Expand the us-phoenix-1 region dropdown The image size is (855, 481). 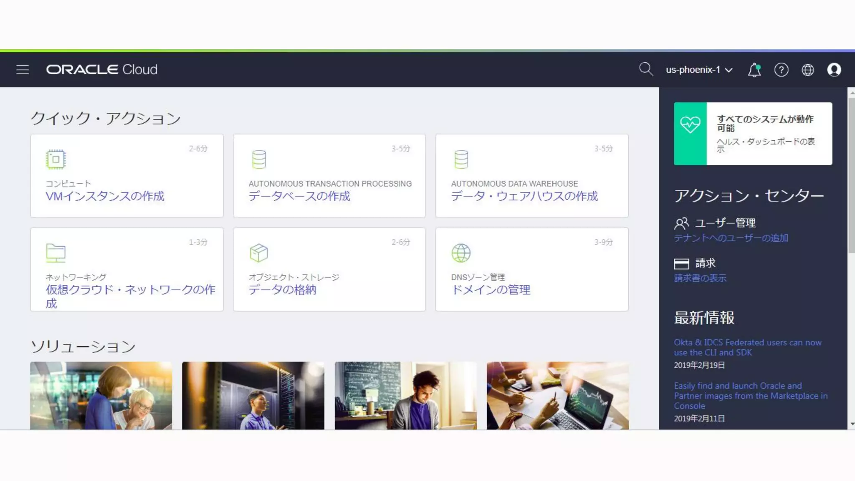pos(699,70)
